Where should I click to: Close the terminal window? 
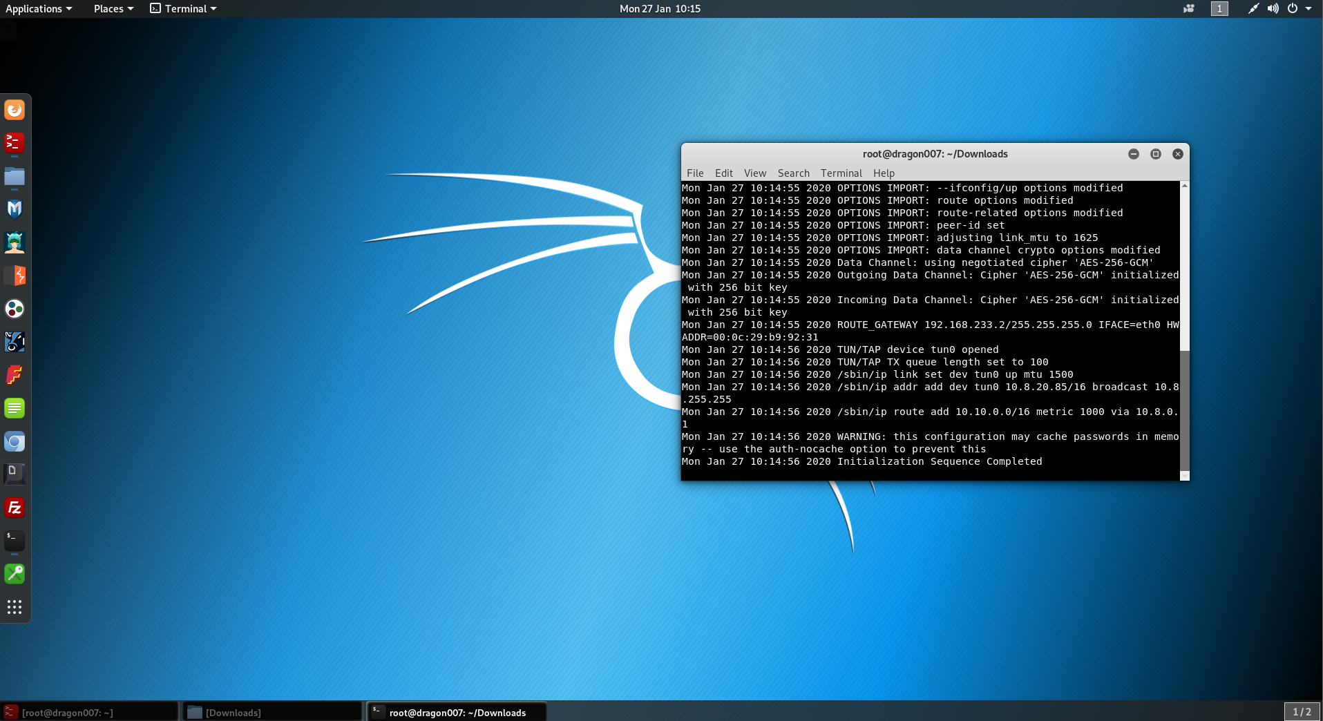pos(1178,154)
